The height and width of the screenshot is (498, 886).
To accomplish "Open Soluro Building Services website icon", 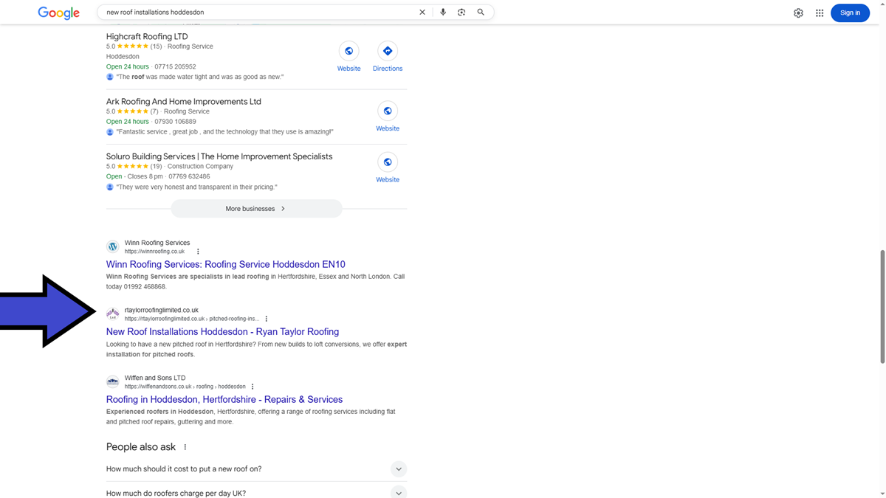I will tap(387, 162).
